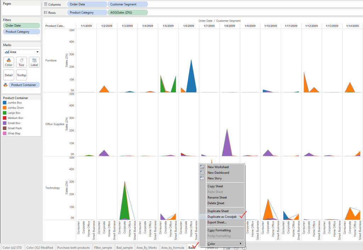Click the Product Cate.. header

(x=55, y=26)
